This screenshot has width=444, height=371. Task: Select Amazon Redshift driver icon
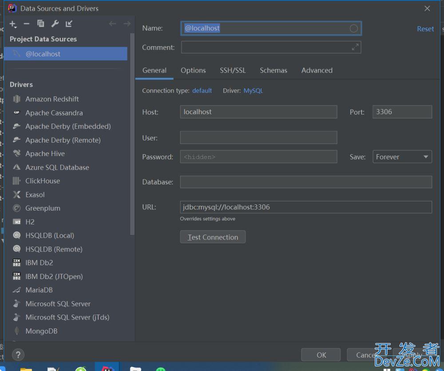17,99
